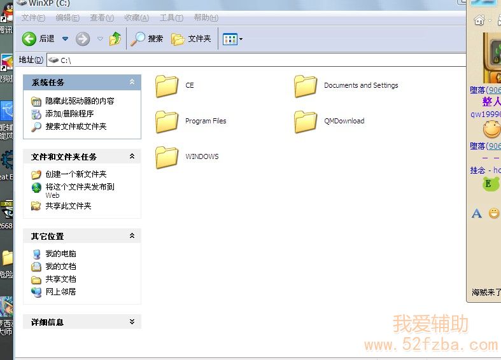Open the 收藏(A) menu
501x360 pixels.
coord(136,18)
